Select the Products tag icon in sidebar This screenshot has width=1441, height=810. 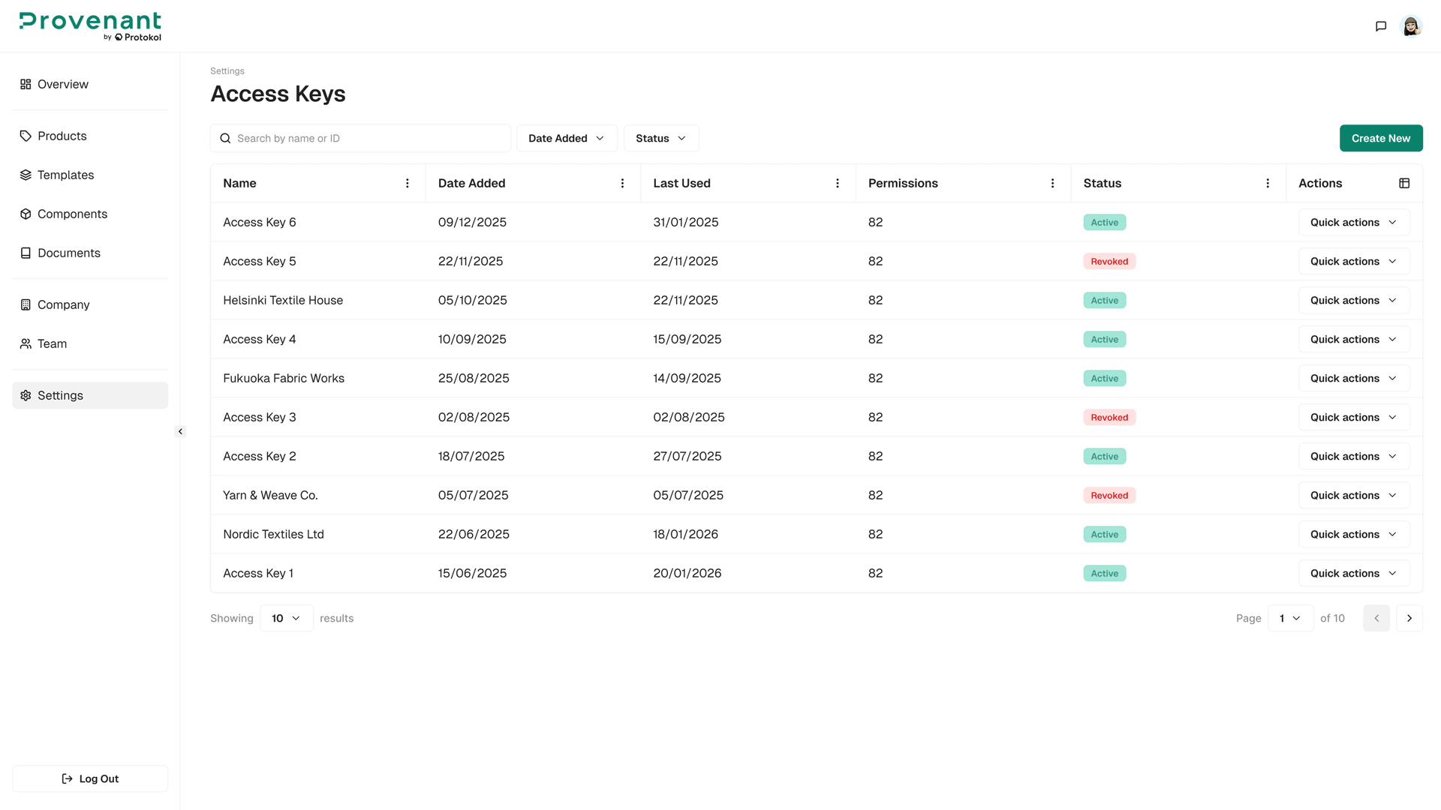[25, 136]
